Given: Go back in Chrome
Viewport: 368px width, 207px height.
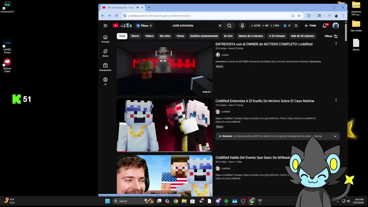Looking at the screenshot, I should point(103,16).
